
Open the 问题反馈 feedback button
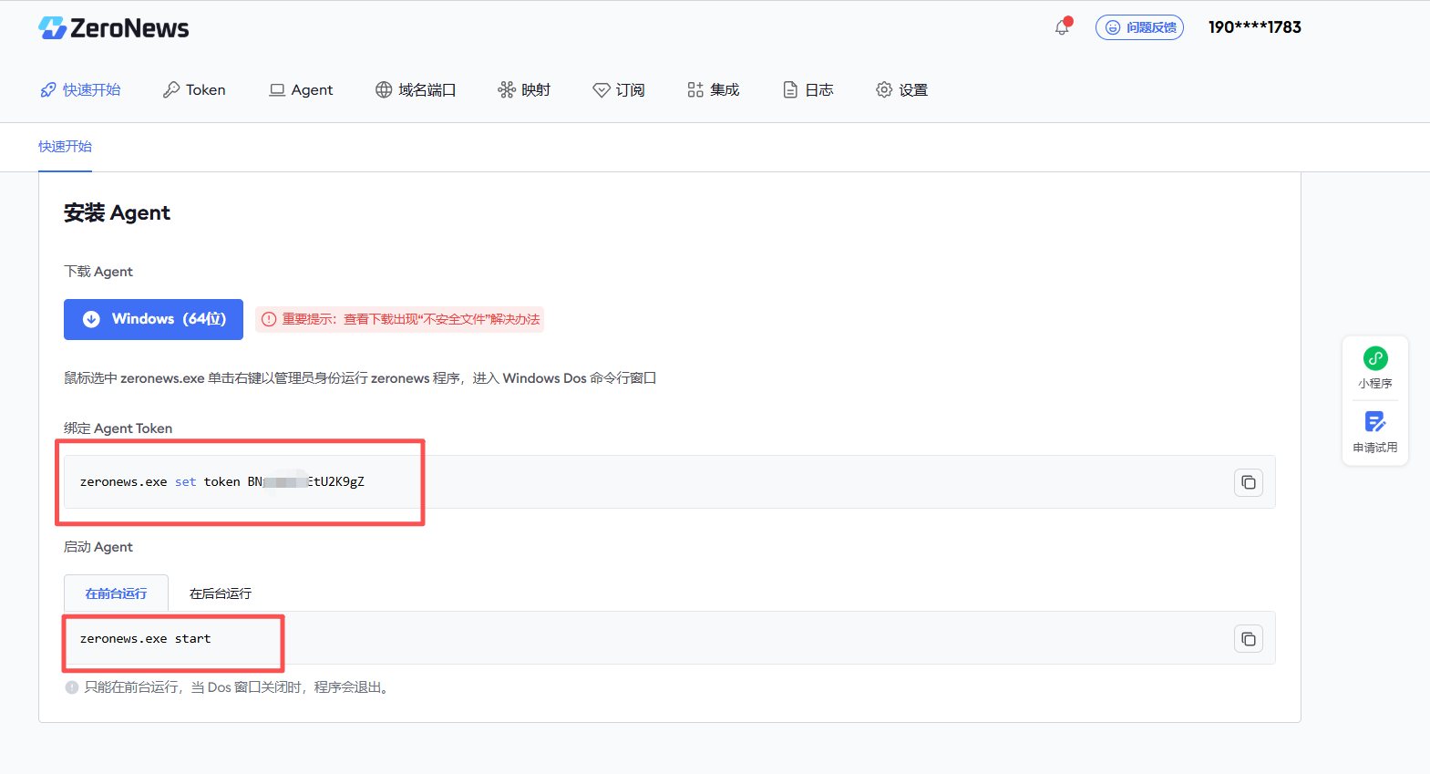(1139, 27)
